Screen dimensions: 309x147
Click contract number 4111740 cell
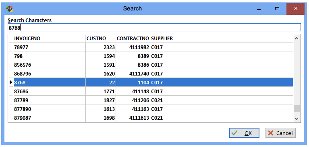pyautogui.click(x=133, y=73)
